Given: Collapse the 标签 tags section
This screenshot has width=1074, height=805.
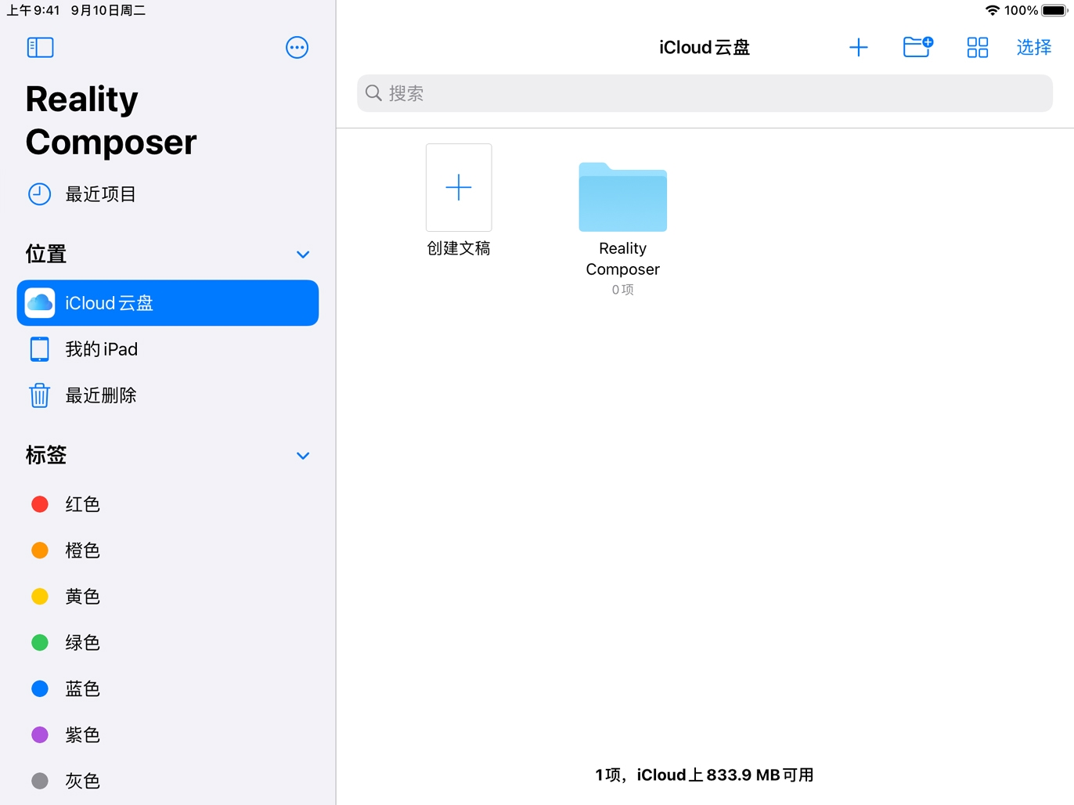Looking at the screenshot, I should [x=303, y=456].
